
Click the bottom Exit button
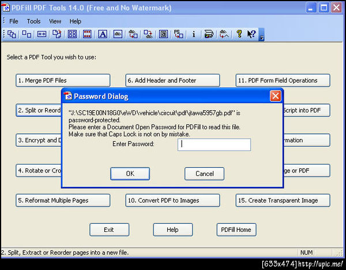point(109,230)
